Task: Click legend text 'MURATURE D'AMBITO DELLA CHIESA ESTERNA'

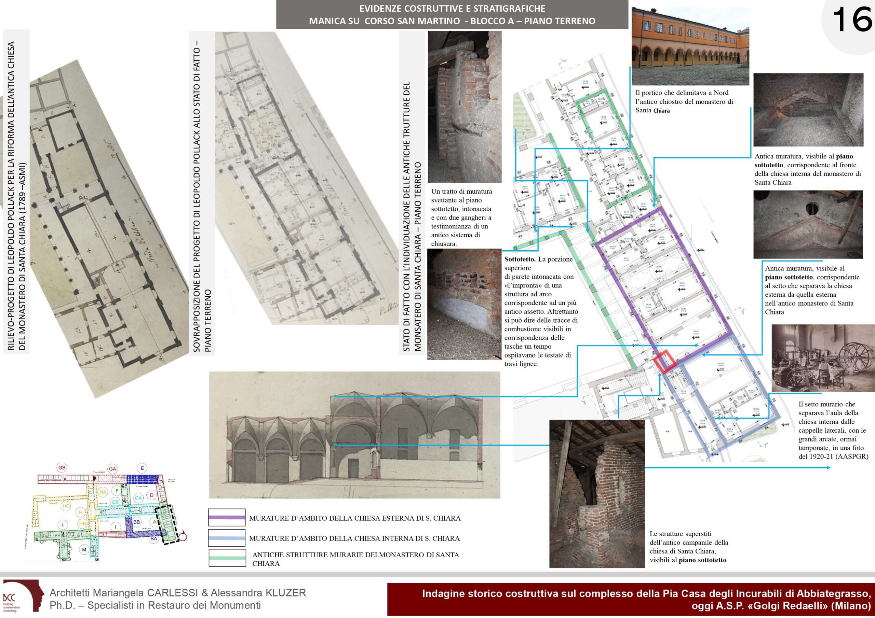Action: (355, 518)
